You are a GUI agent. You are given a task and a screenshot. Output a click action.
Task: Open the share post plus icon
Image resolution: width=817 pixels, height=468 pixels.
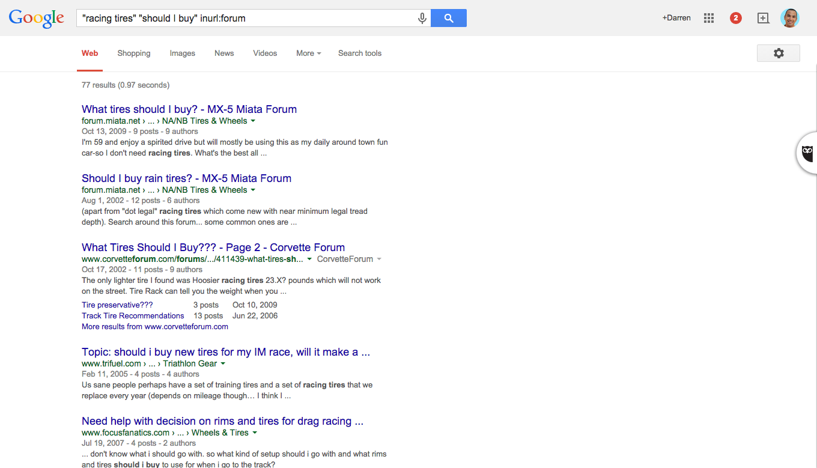(763, 18)
